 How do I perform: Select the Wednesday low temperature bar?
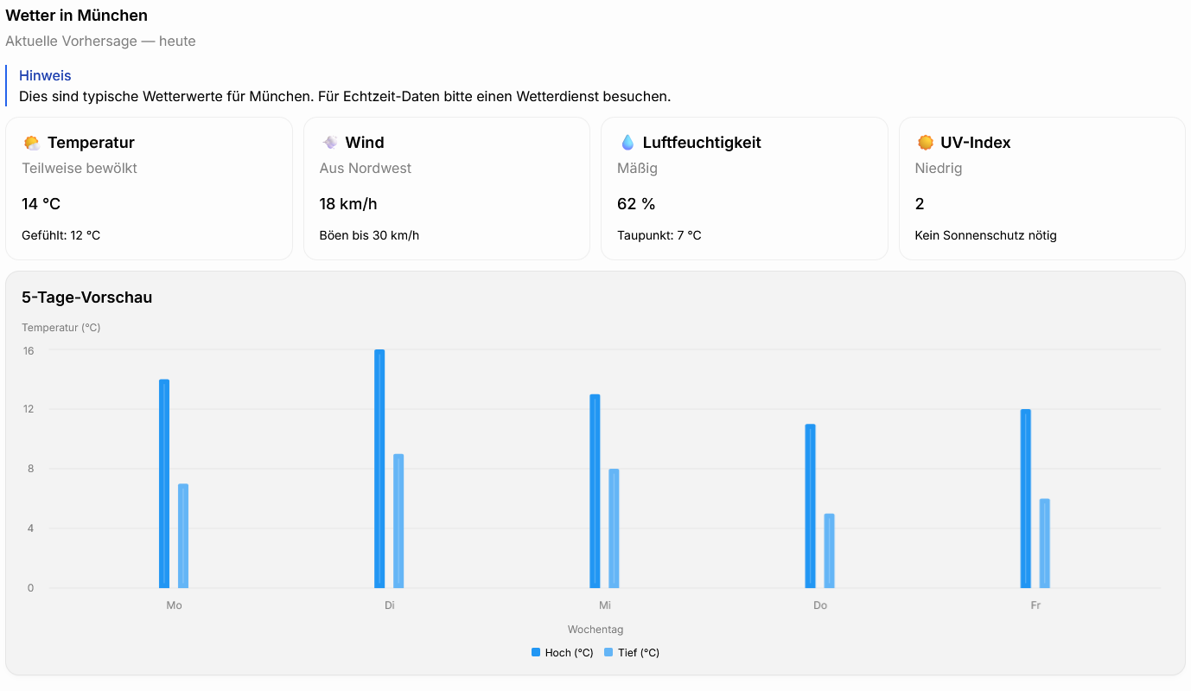tap(614, 528)
